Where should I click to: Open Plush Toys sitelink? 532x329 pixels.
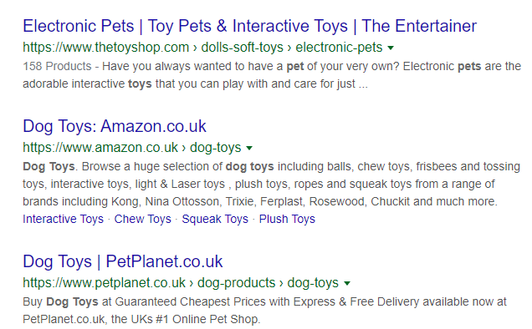(287, 219)
